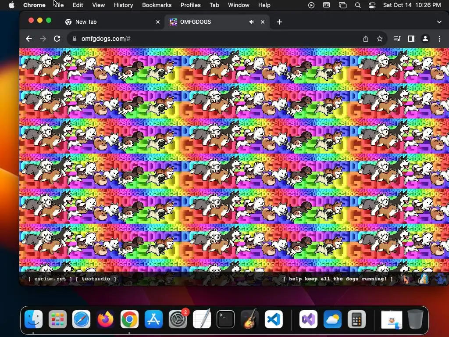Mute the OMFGDOGS tab audio
Screen dimensions: 449x337
coord(251,22)
